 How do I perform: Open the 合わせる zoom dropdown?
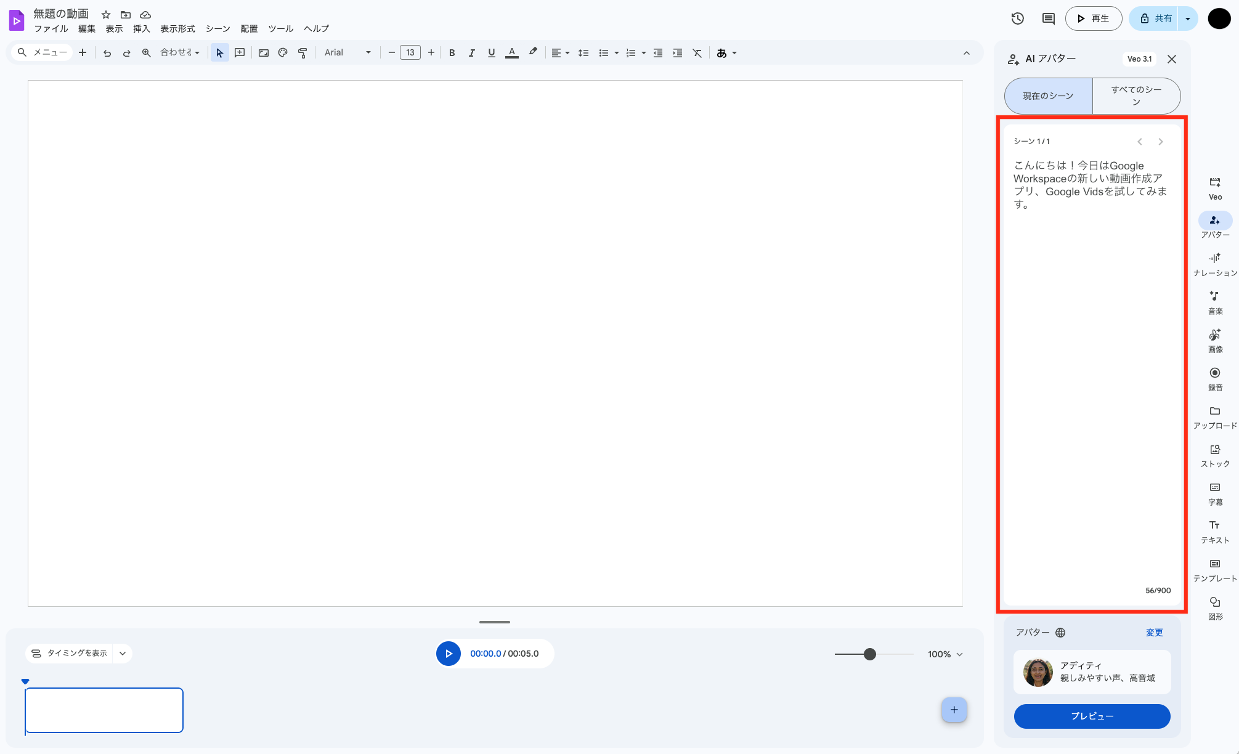[180, 53]
